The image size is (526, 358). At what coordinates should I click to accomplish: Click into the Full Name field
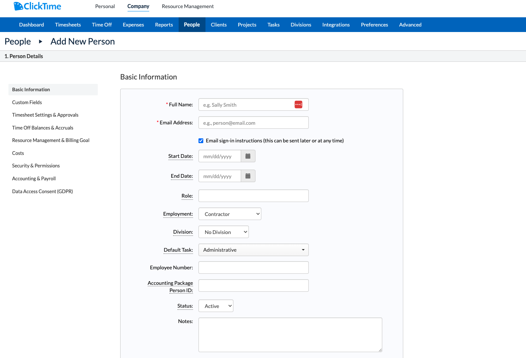coord(254,104)
